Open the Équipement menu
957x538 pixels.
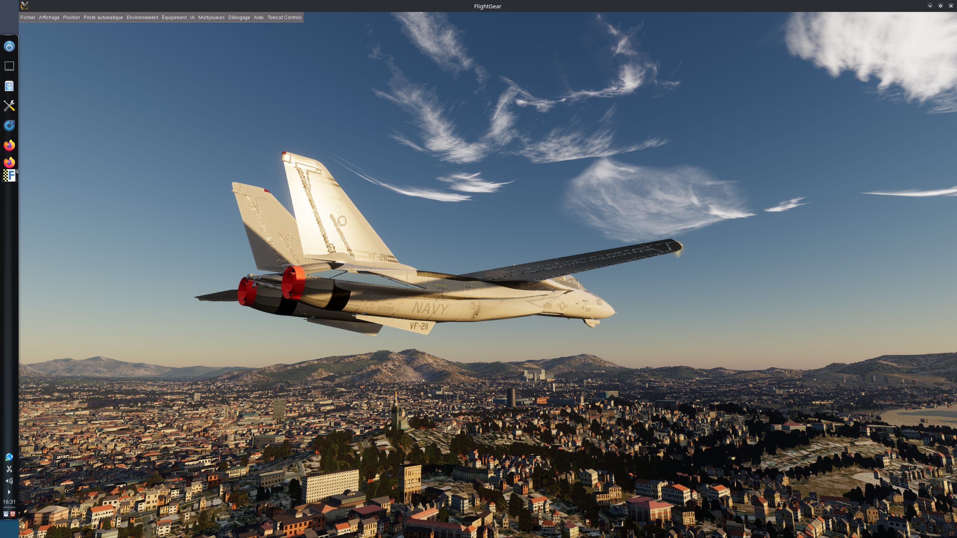pos(174,18)
